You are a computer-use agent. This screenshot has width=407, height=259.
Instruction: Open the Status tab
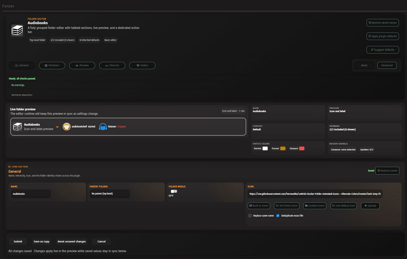tap(142, 65)
